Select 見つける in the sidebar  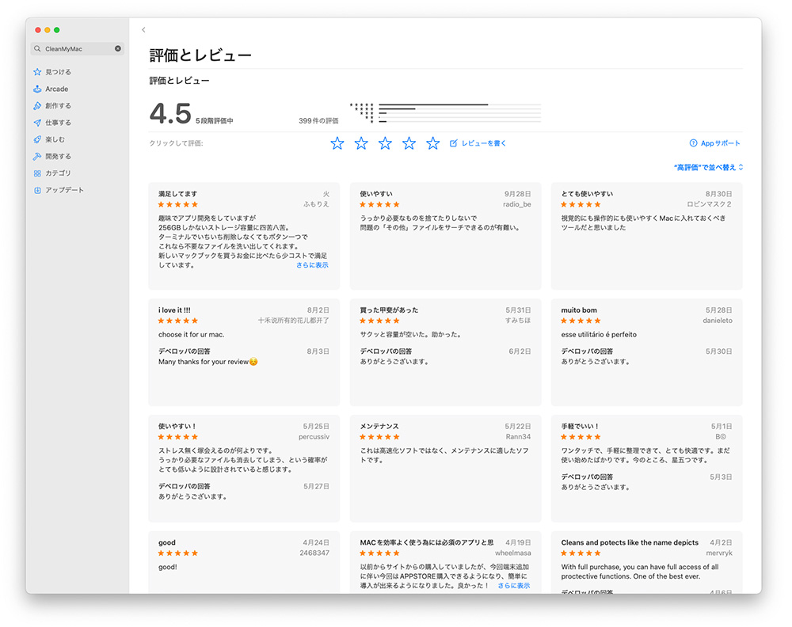coord(58,72)
